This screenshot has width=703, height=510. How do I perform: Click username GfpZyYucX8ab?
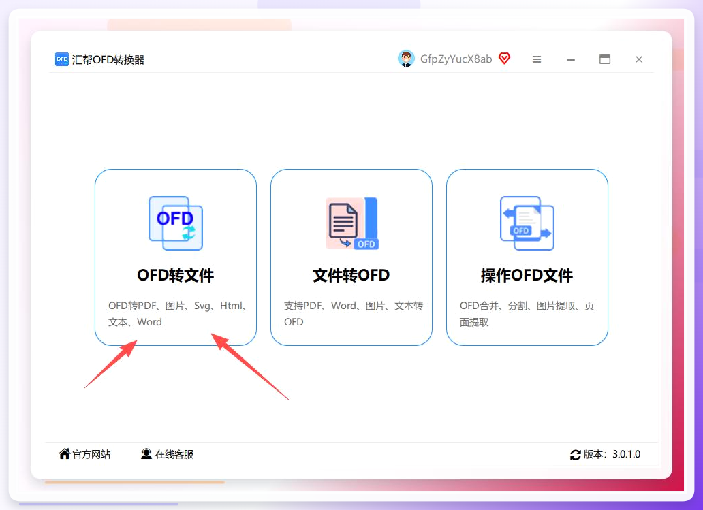click(456, 59)
